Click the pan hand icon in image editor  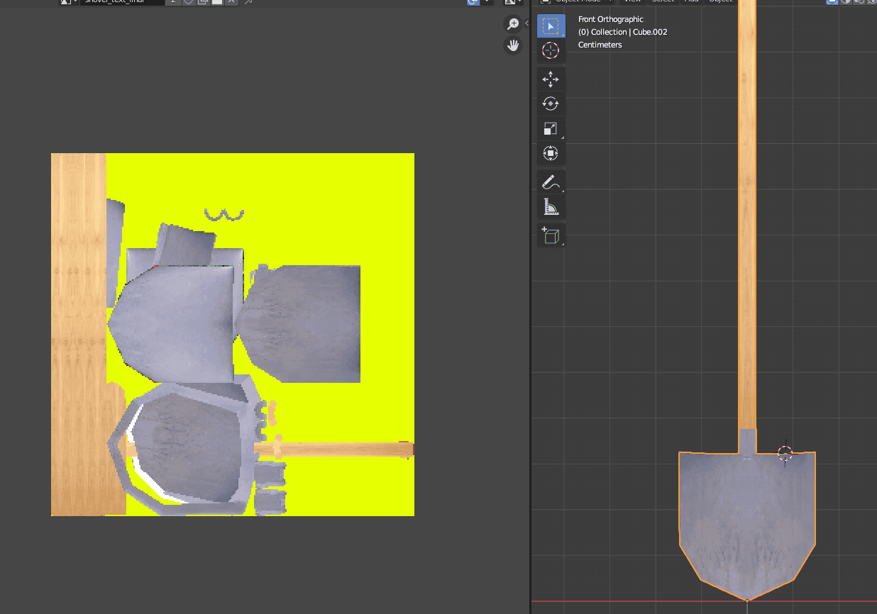tap(512, 46)
